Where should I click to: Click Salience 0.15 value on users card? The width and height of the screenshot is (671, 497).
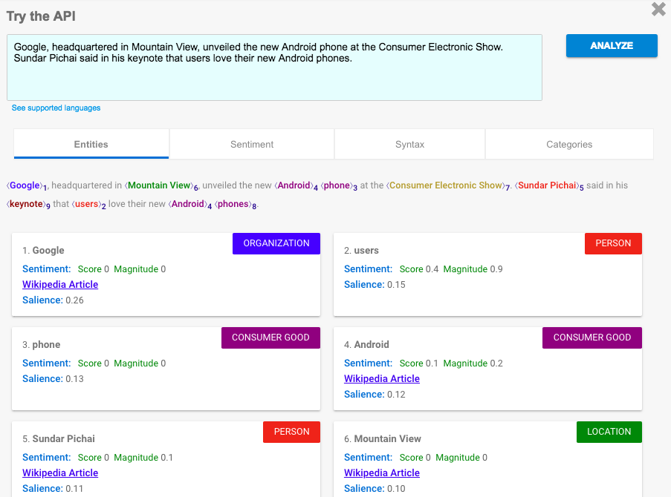click(396, 285)
